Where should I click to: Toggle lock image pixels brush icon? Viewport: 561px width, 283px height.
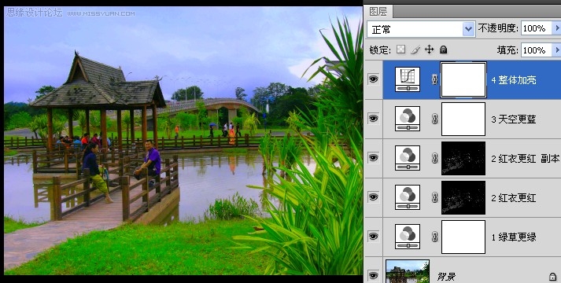(415, 50)
